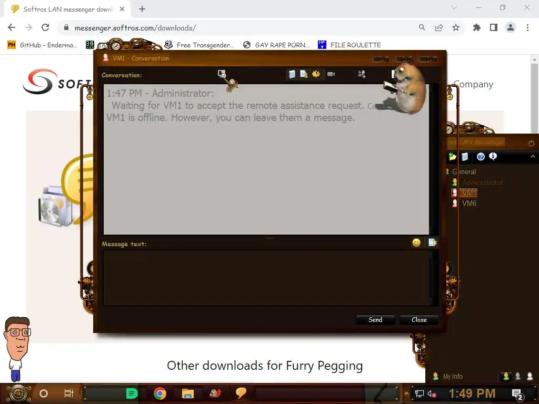Open My Info in Messenger window

point(452,377)
